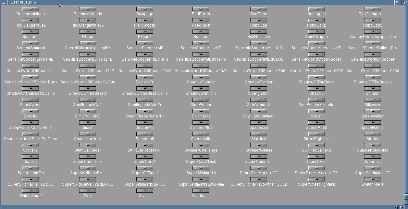Image resolution: width=408 pixels, height=209 pixels.
Task: Select the Rubicon drawer icon
Action: coord(201,32)
